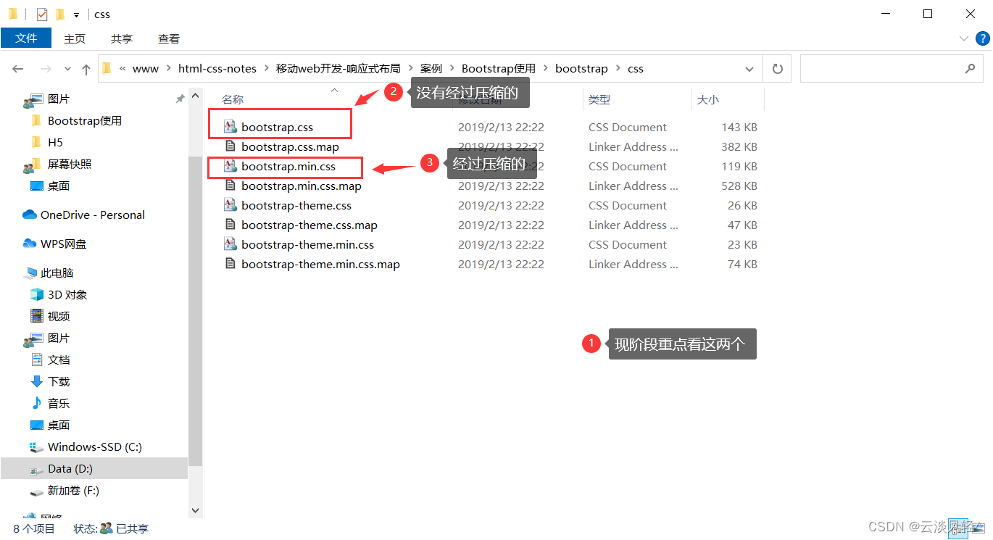Click the Properties quick access icon
This screenshot has width=993, height=540.
[x=42, y=14]
